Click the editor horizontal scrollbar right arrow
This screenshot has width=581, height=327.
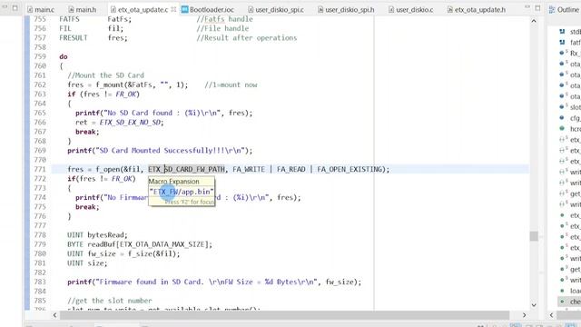[524, 315]
